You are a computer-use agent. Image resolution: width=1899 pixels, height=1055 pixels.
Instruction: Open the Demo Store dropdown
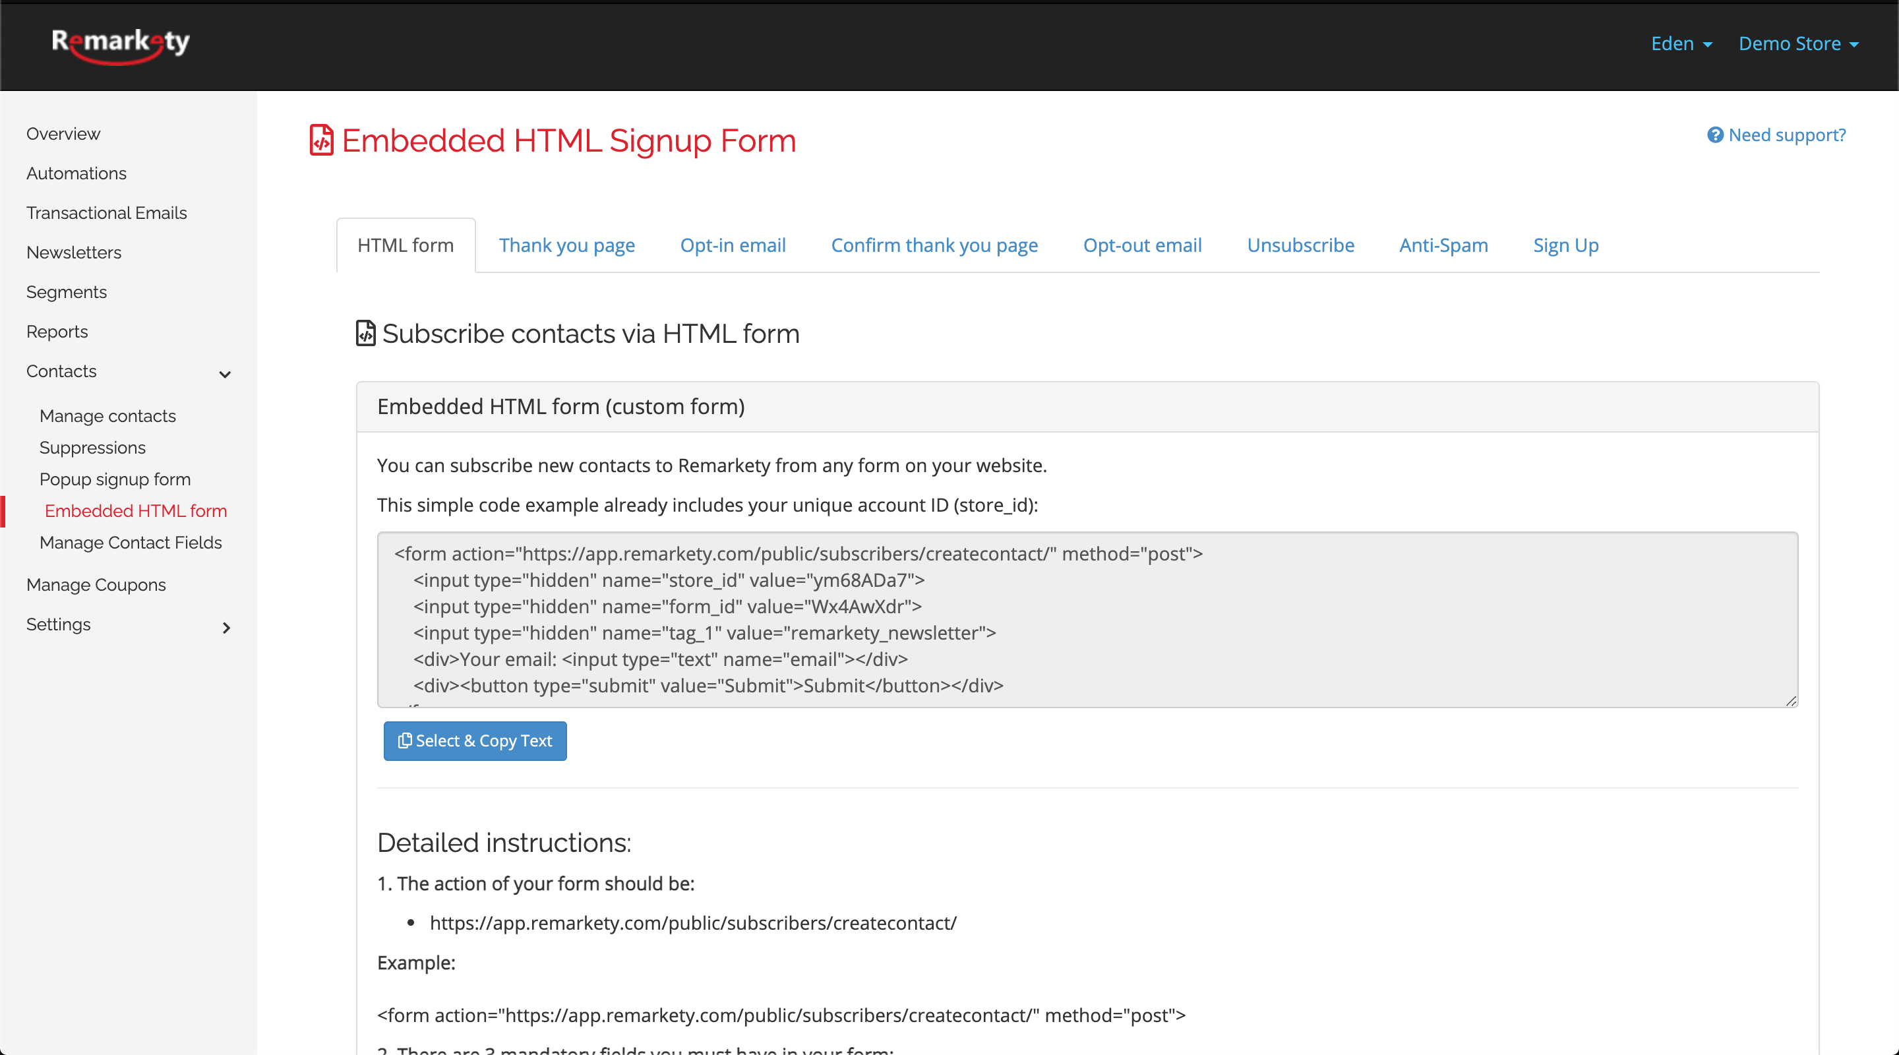pyautogui.click(x=1798, y=44)
